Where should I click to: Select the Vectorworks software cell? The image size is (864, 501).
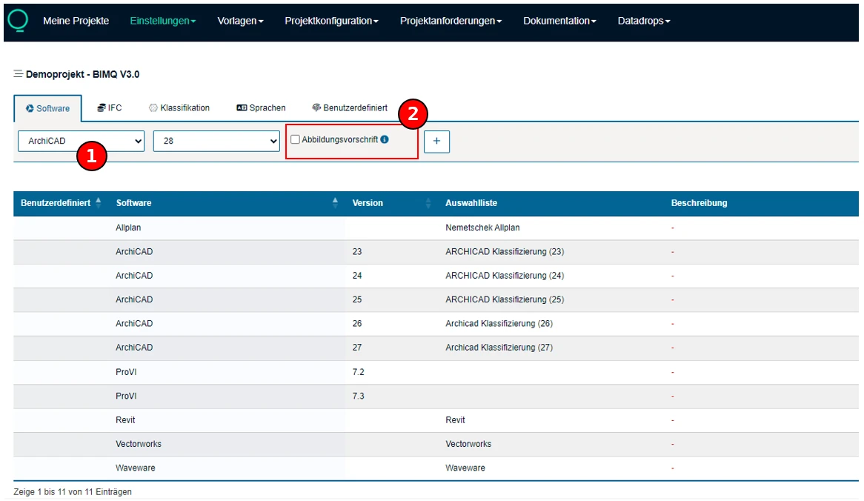tap(139, 444)
